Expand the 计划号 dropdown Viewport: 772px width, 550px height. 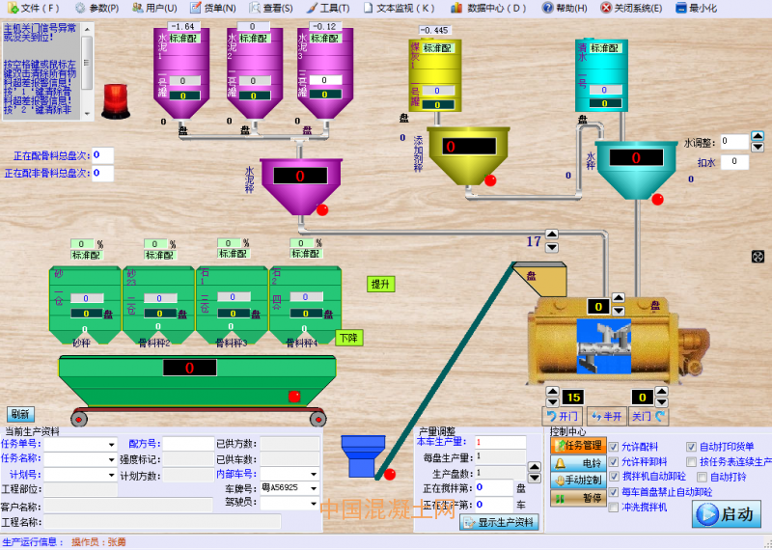[111, 475]
